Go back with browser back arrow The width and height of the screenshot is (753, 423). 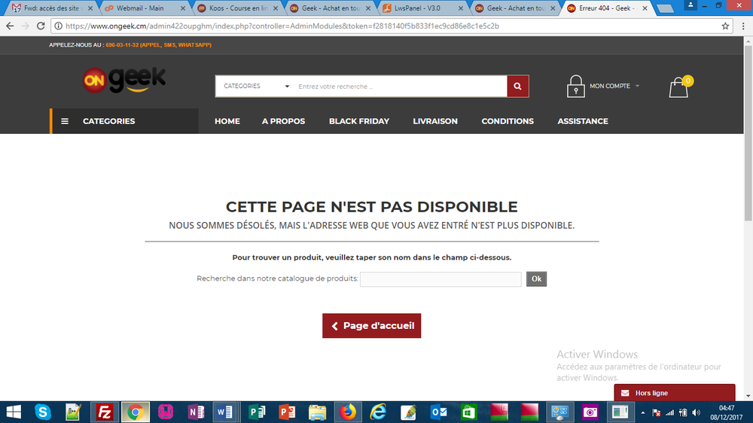click(x=10, y=26)
